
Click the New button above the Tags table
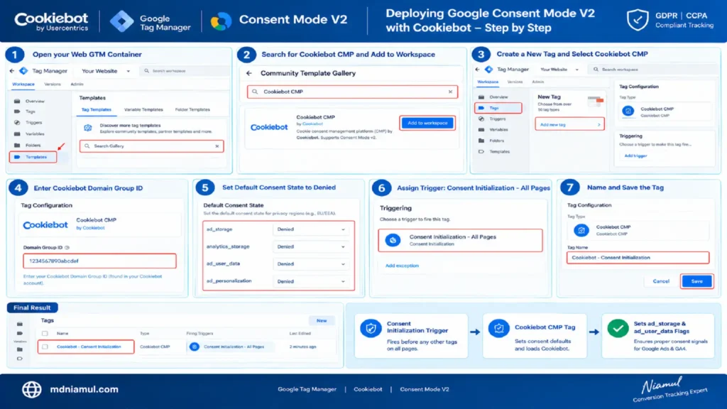pyautogui.click(x=322, y=321)
